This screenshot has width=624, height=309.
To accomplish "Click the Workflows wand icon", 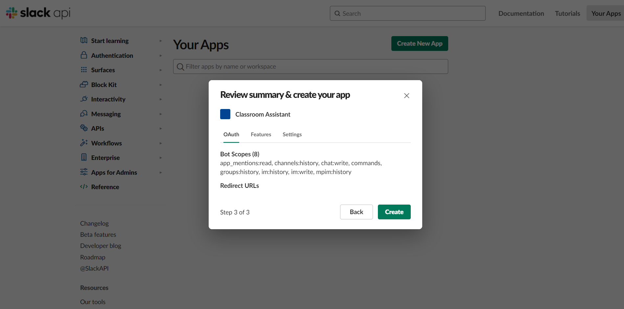I will [84, 143].
